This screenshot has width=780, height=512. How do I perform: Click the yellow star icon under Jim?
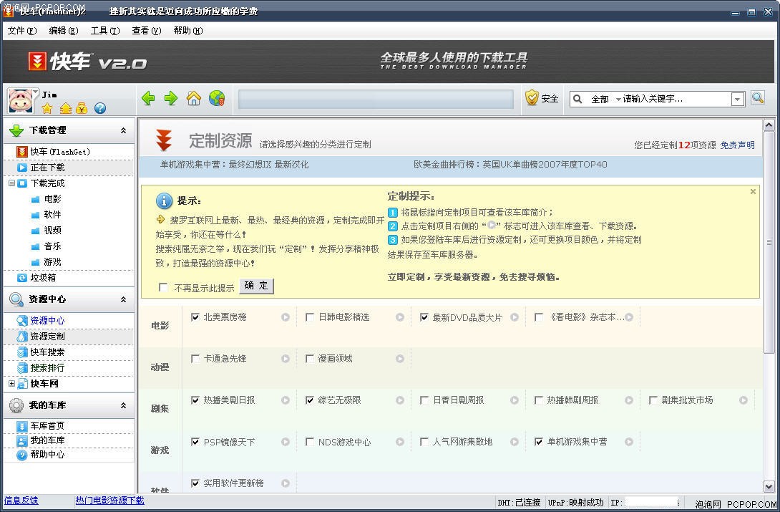(x=47, y=108)
